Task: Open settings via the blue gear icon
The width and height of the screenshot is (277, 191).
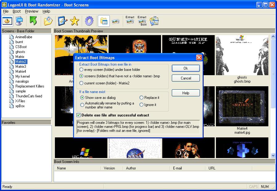Action: [89, 21]
